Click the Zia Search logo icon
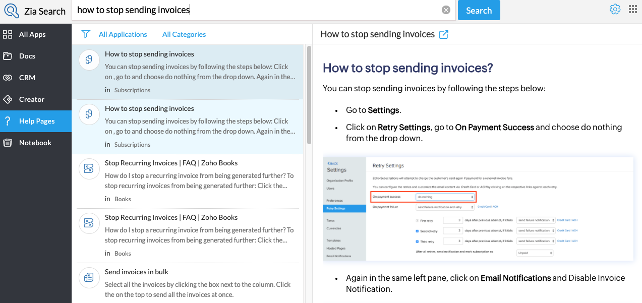642x303 pixels. point(11,11)
